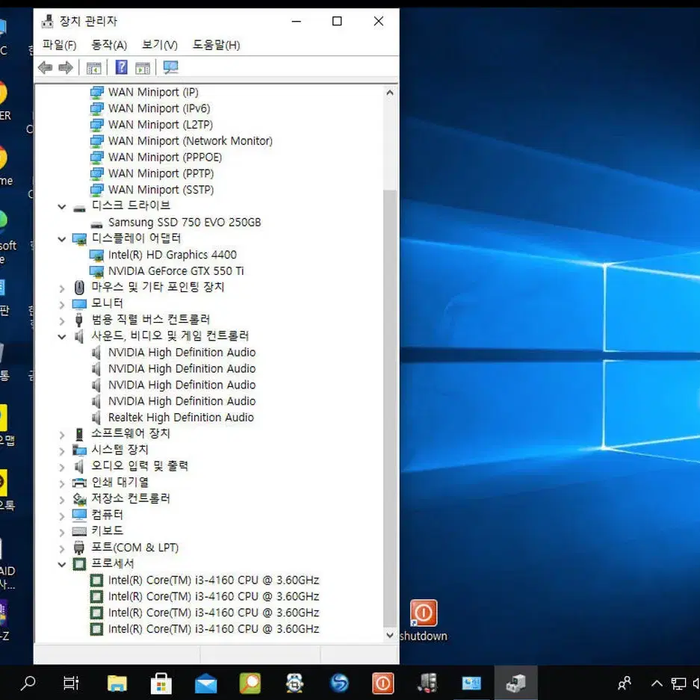Select Realtek High Definition Audio device
The height and width of the screenshot is (700, 700).
181,418
